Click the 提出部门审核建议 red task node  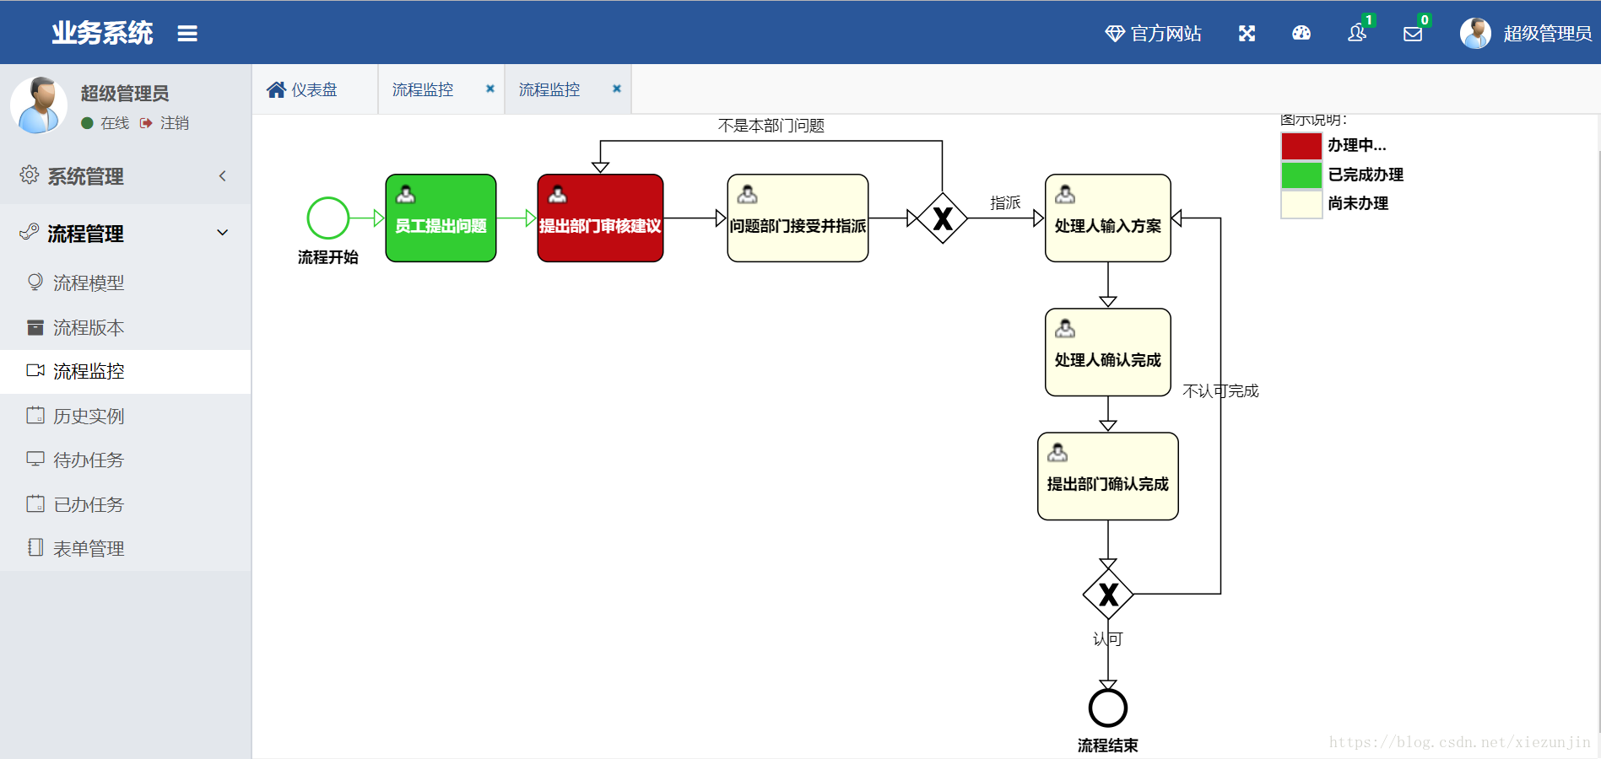tap(600, 218)
